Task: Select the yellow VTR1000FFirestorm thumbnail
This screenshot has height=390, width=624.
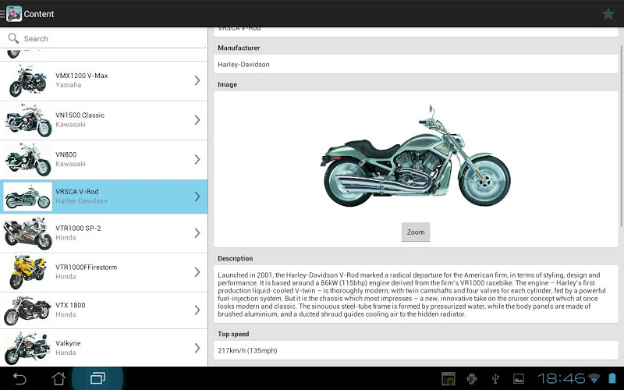Action: 28,271
